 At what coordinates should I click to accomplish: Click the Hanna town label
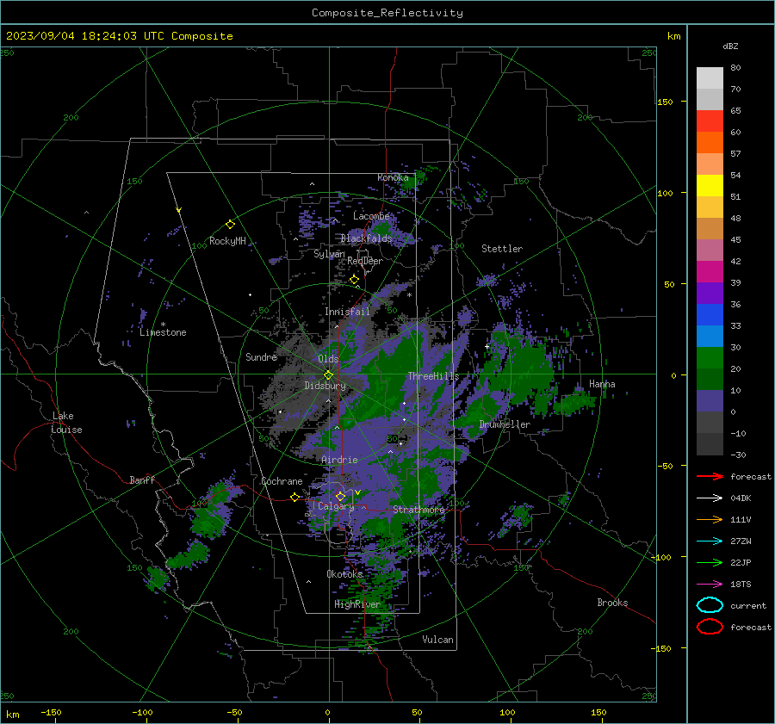(x=602, y=384)
